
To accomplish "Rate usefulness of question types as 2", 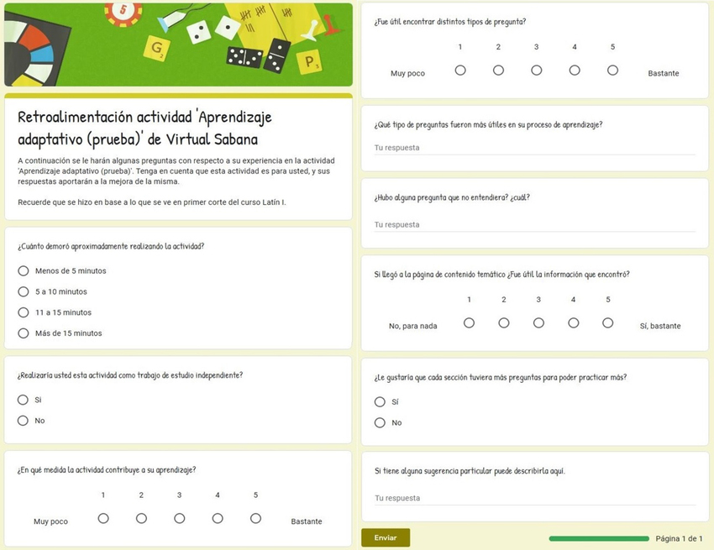I will click(x=498, y=71).
